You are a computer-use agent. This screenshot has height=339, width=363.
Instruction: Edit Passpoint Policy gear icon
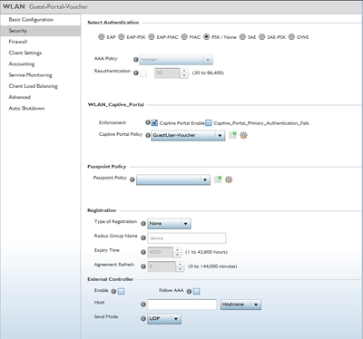229,179
